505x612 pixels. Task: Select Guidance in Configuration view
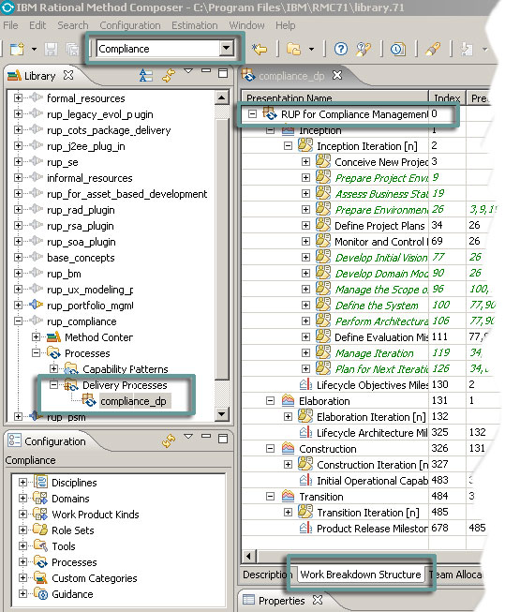pyautogui.click(x=72, y=594)
